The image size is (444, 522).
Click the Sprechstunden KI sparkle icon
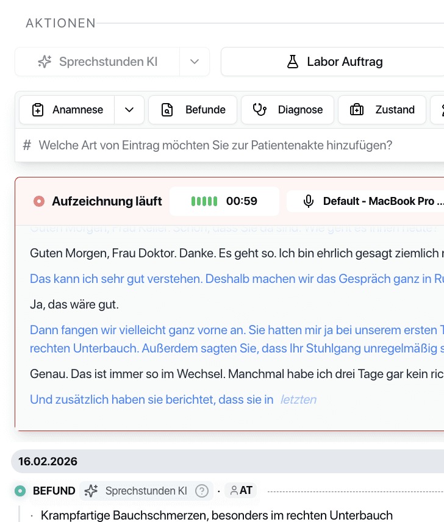45,62
